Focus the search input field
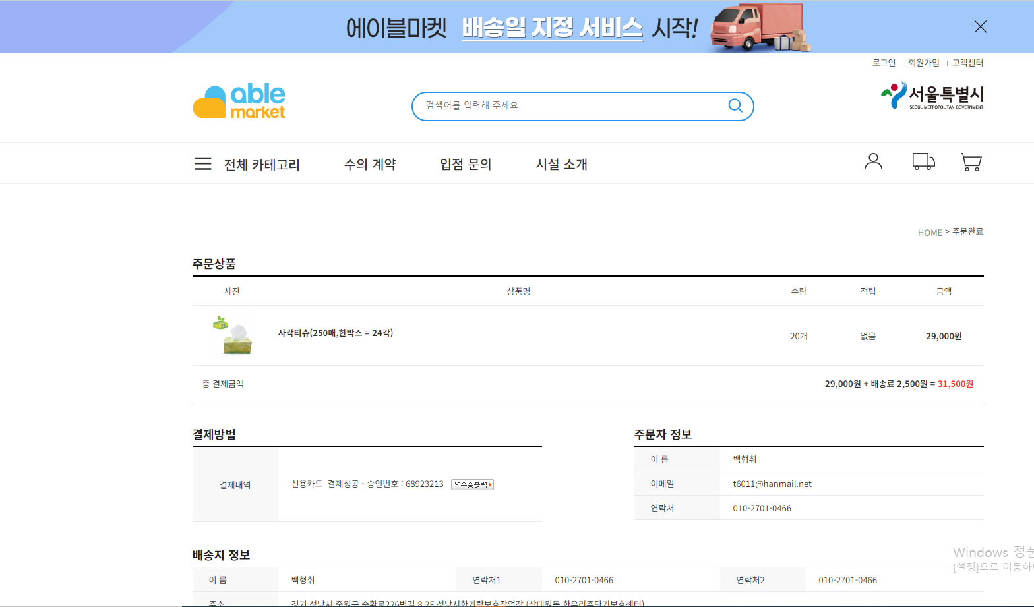The height and width of the screenshot is (607, 1034). (x=567, y=106)
